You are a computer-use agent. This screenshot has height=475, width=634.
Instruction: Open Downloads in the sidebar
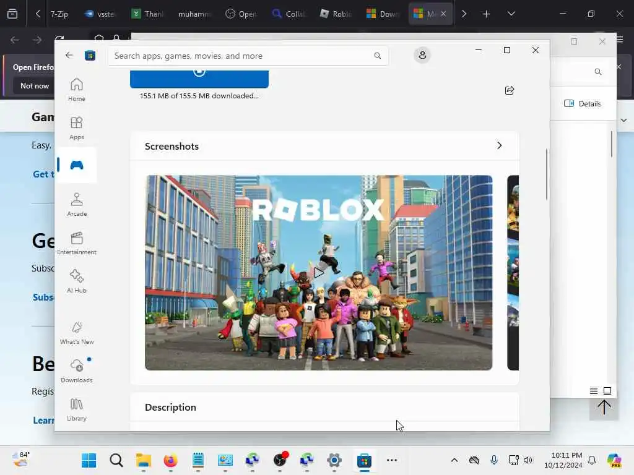click(76, 371)
